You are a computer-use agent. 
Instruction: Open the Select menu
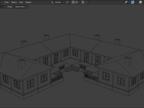point(14,2)
